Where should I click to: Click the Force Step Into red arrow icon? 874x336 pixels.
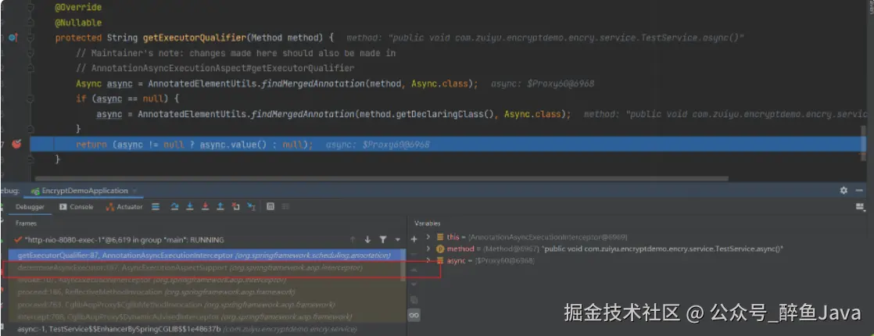[x=205, y=207]
